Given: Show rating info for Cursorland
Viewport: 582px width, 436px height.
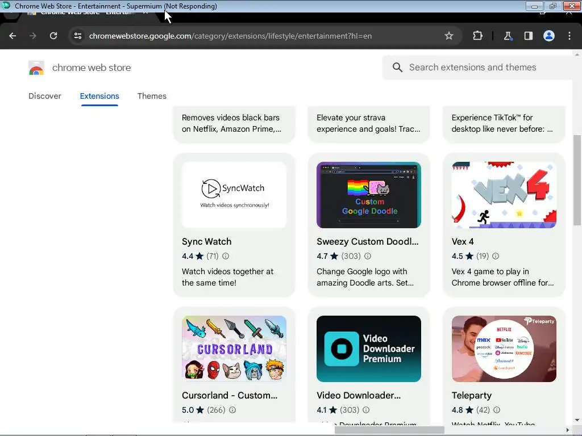Looking at the screenshot, I should click(232, 410).
